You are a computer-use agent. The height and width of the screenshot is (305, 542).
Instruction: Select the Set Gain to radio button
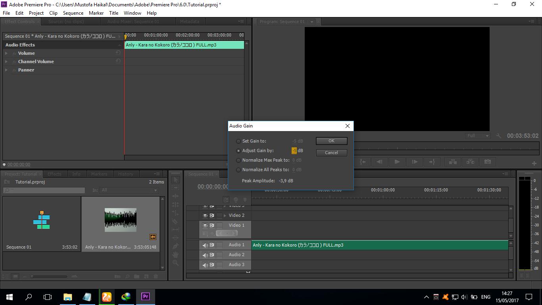click(238, 141)
